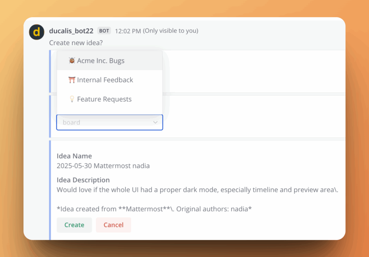Click the lightbulb icon beside Feature Requests

[x=72, y=99]
